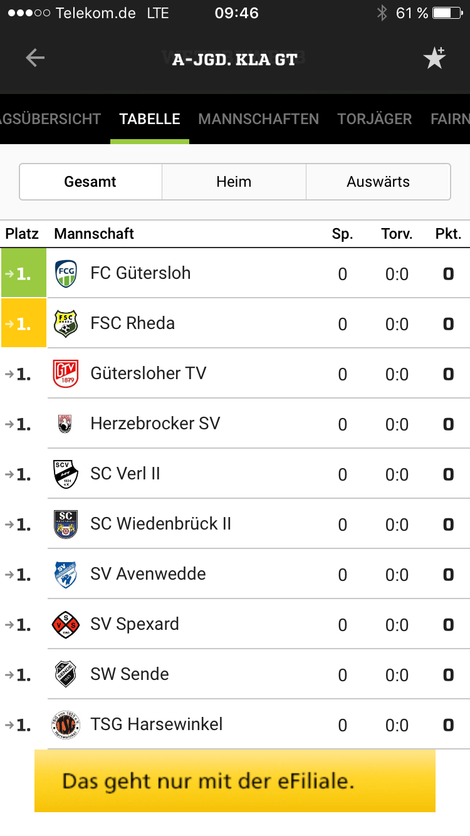Switch to the Heim table view
The height and width of the screenshot is (836, 470).
point(234,182)
